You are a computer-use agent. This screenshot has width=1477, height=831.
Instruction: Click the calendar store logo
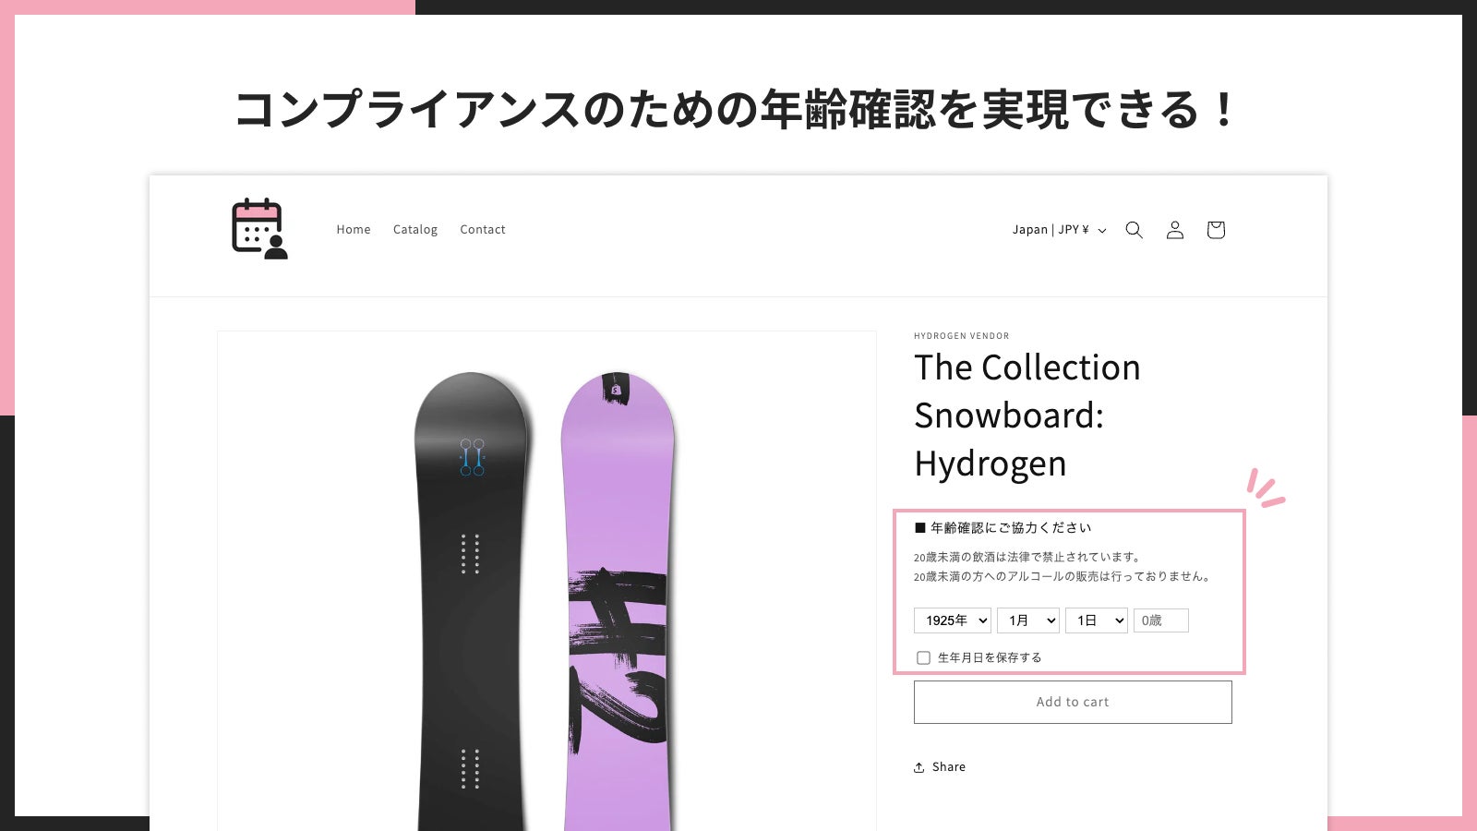pyautogui.click(x=259, y=229)
